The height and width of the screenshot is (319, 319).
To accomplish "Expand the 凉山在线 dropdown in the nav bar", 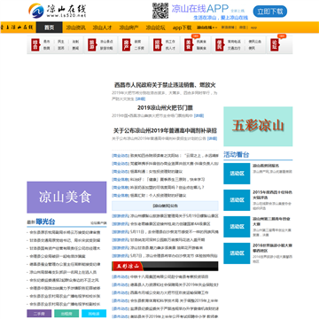I will [207, 27].
